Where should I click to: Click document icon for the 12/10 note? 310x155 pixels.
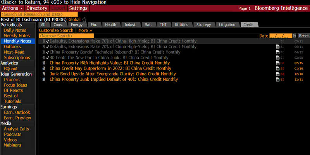coord(277,74)
